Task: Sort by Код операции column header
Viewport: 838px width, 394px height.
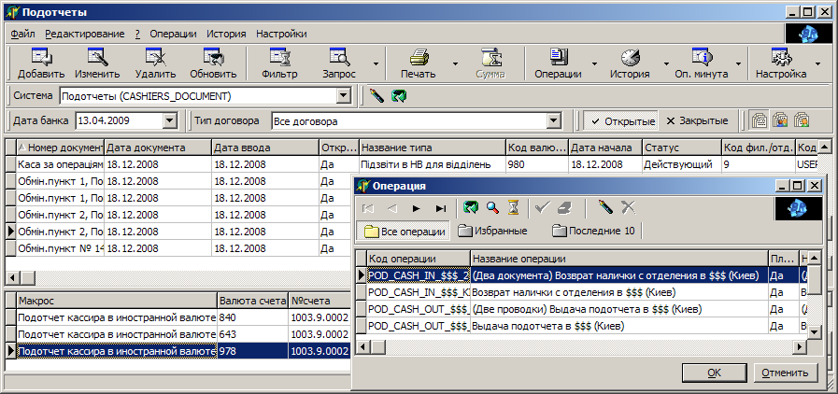Action: [x=419, y=259]
